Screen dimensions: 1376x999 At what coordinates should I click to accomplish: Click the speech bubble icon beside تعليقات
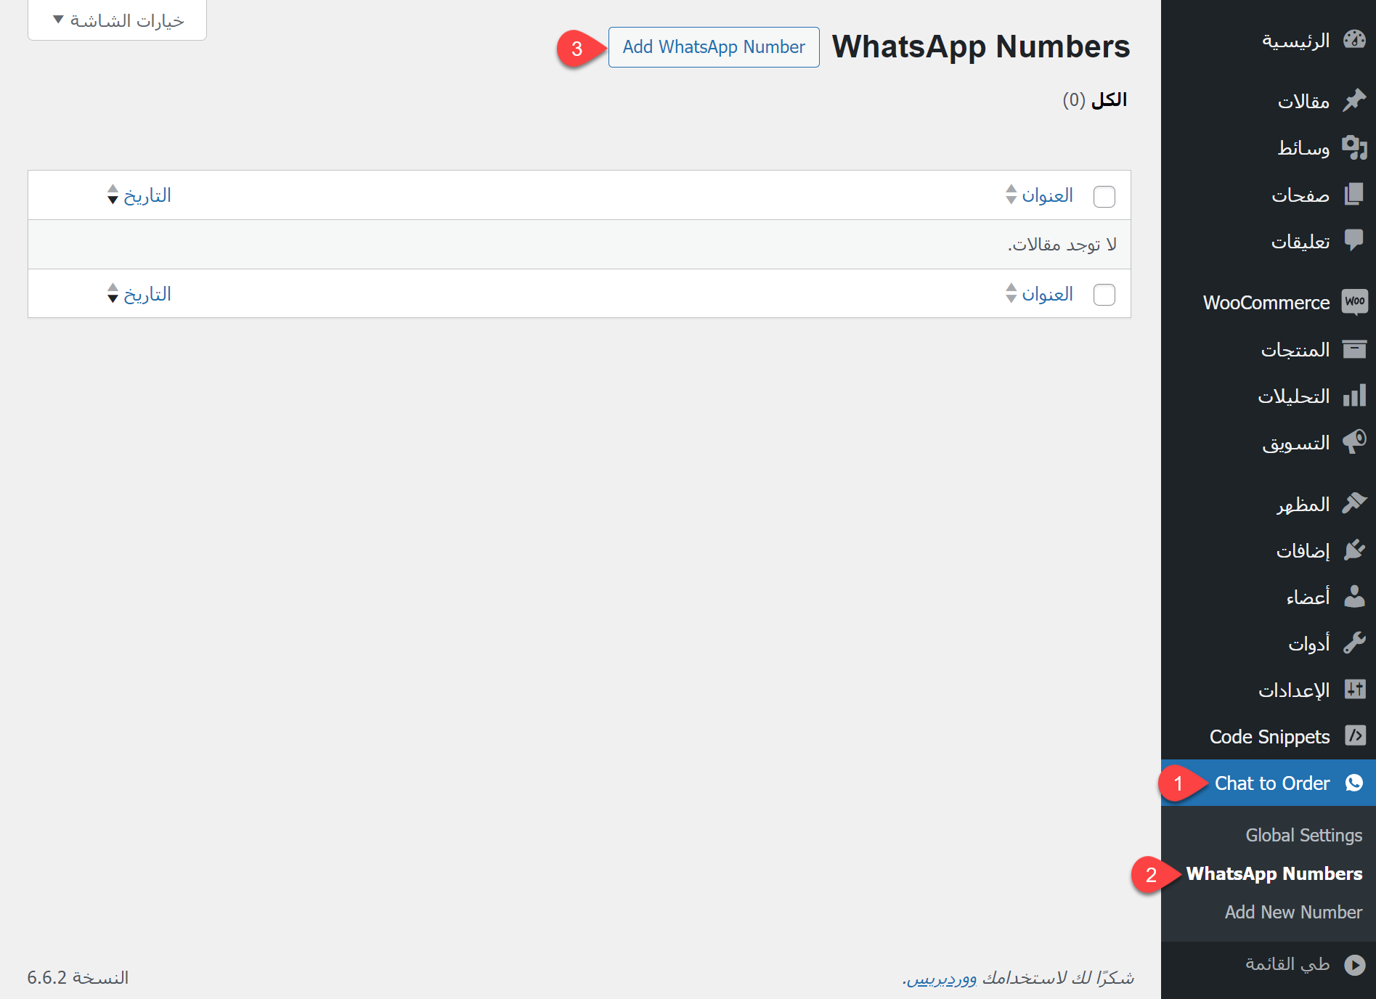pos(1354,240)
